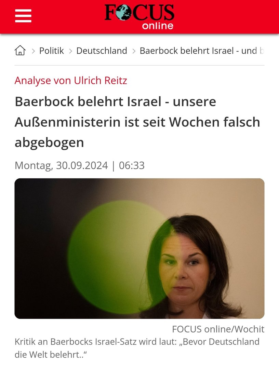Click the word online under the logo
The image size is (279, 369).
click(158, 26)
